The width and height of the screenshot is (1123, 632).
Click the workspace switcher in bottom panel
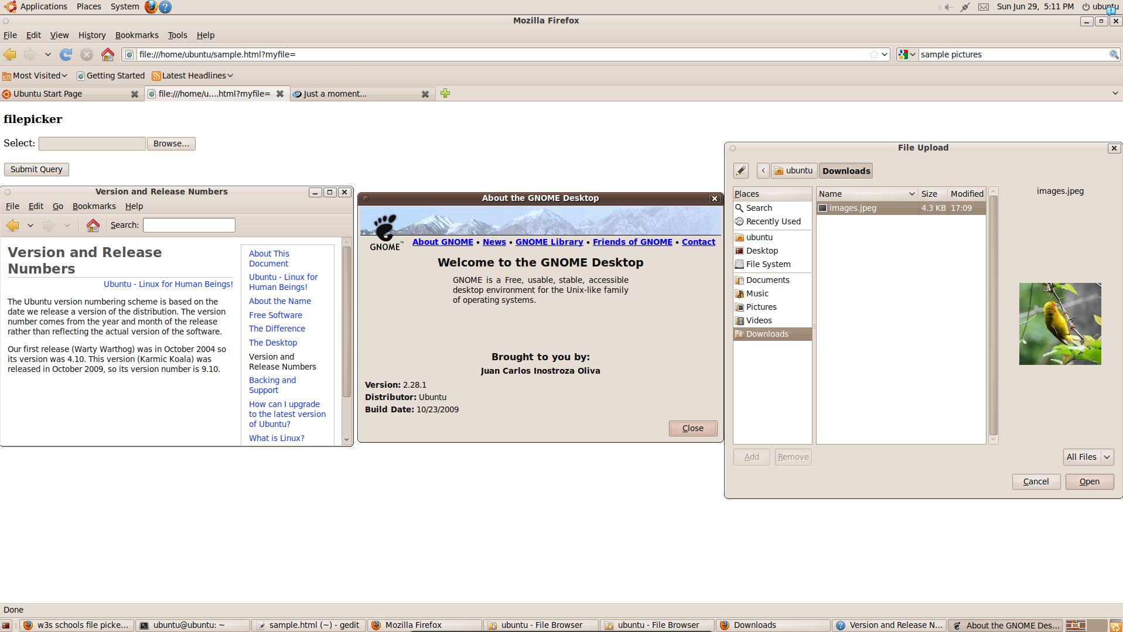coord(1086,626)
